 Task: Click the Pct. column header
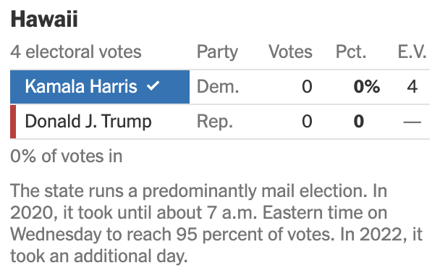tap(351, 52)
